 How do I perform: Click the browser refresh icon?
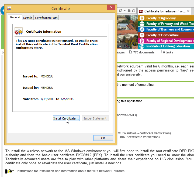(133, 11)
